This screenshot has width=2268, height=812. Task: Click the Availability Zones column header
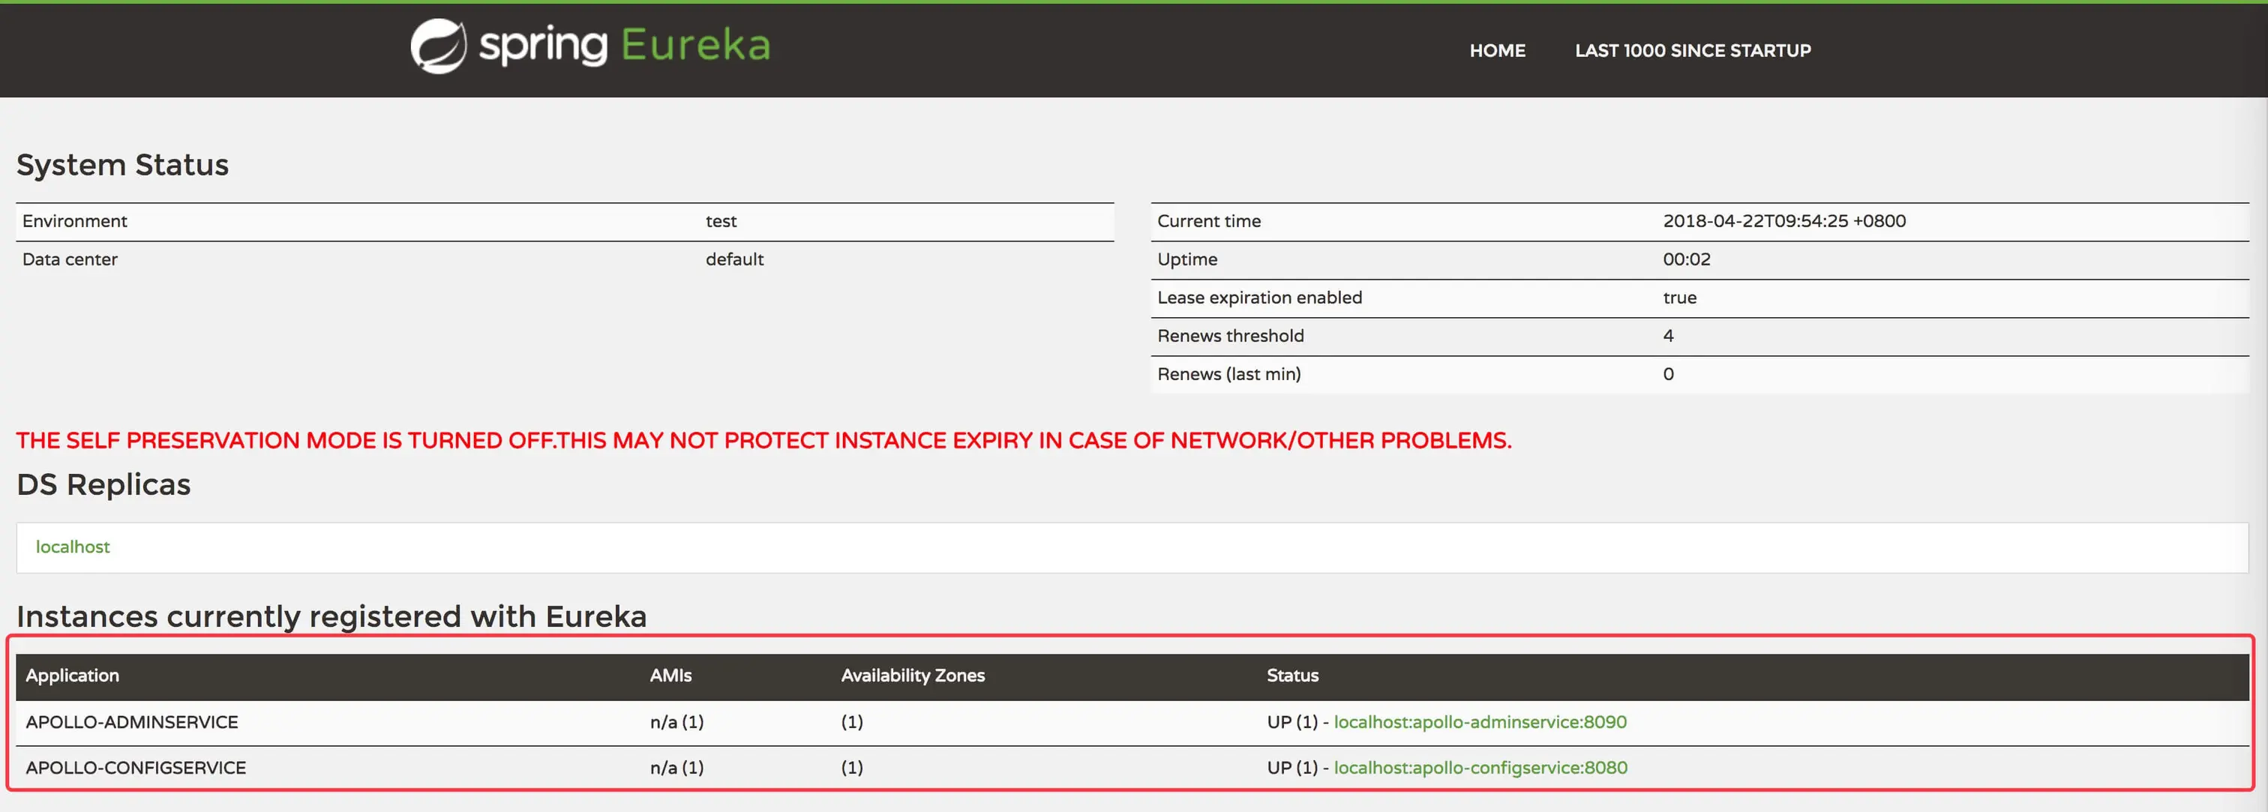pos(912,676)
